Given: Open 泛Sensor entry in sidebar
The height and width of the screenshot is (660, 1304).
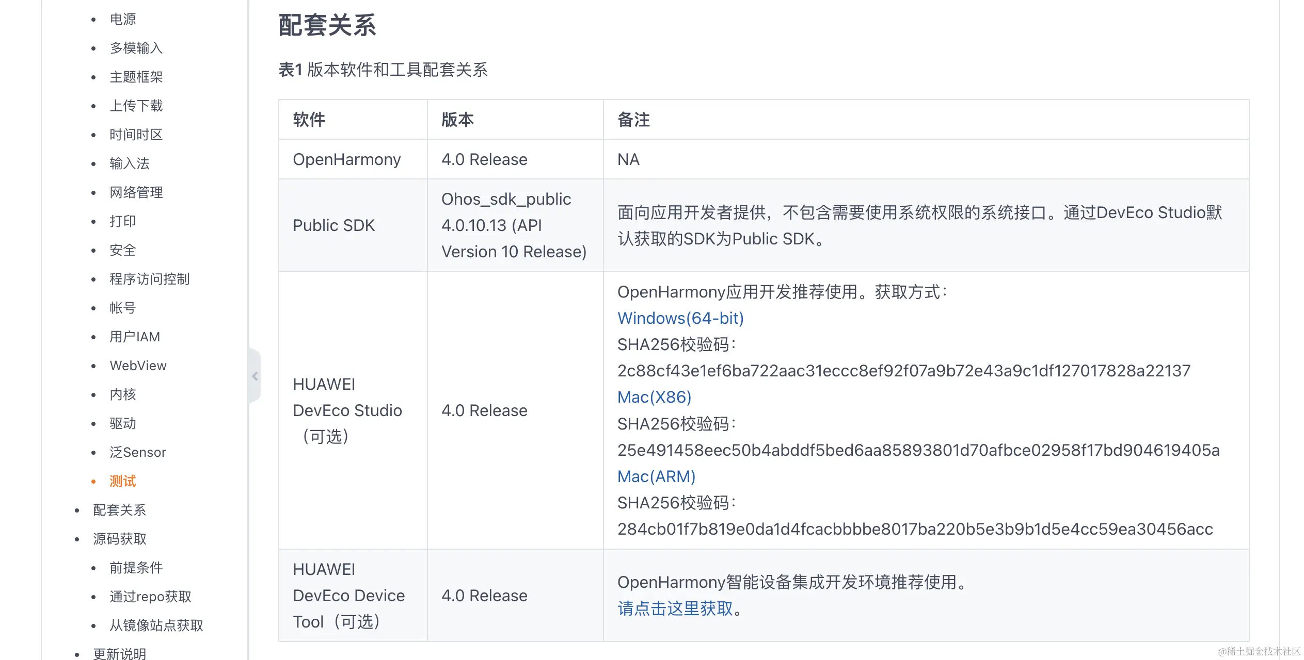Looking at the screenshot, I should point(138,452).
